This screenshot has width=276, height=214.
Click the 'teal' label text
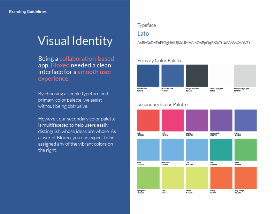point(212,162)
